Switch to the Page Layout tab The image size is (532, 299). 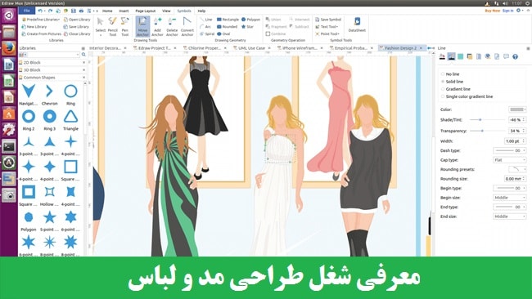(x=146, y=11)
